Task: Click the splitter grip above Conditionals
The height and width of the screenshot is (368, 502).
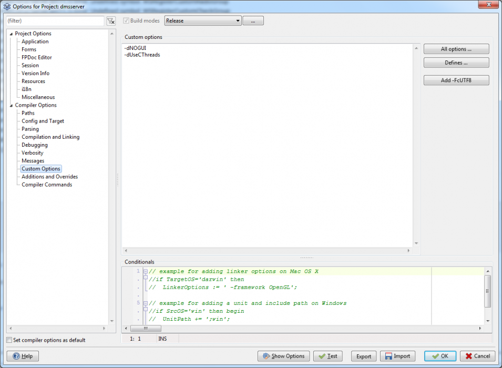Action: (306, 258)
